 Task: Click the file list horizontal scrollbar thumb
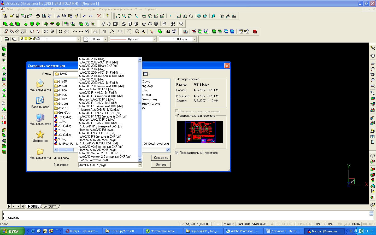[66, 150]
